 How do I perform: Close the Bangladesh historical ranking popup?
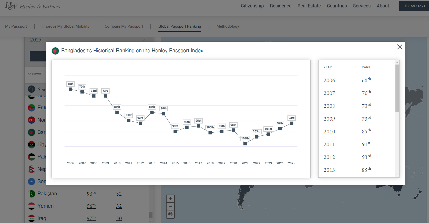(400, 47)
